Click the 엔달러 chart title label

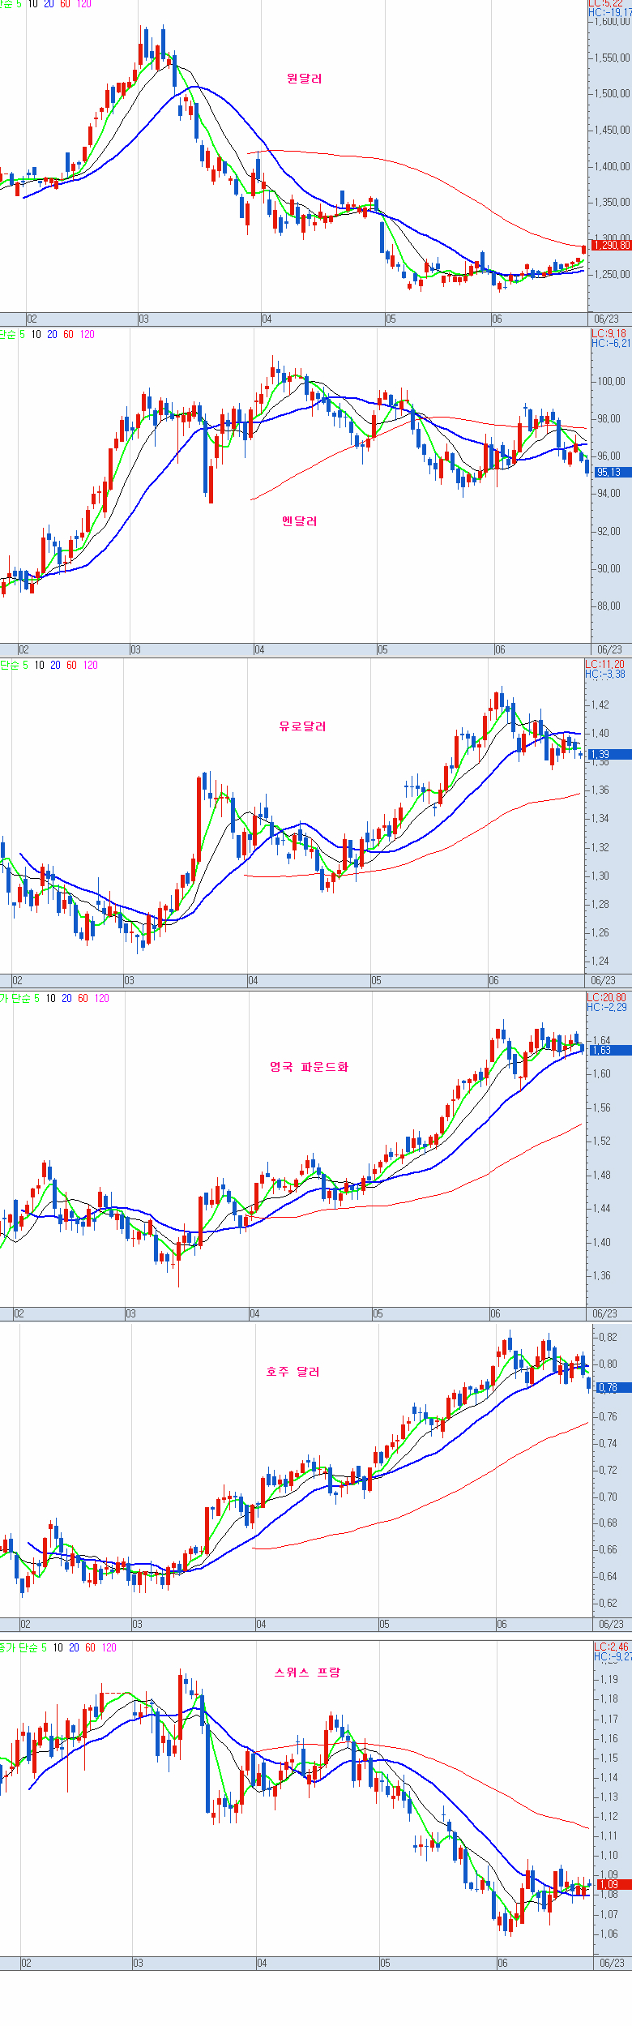299,521
